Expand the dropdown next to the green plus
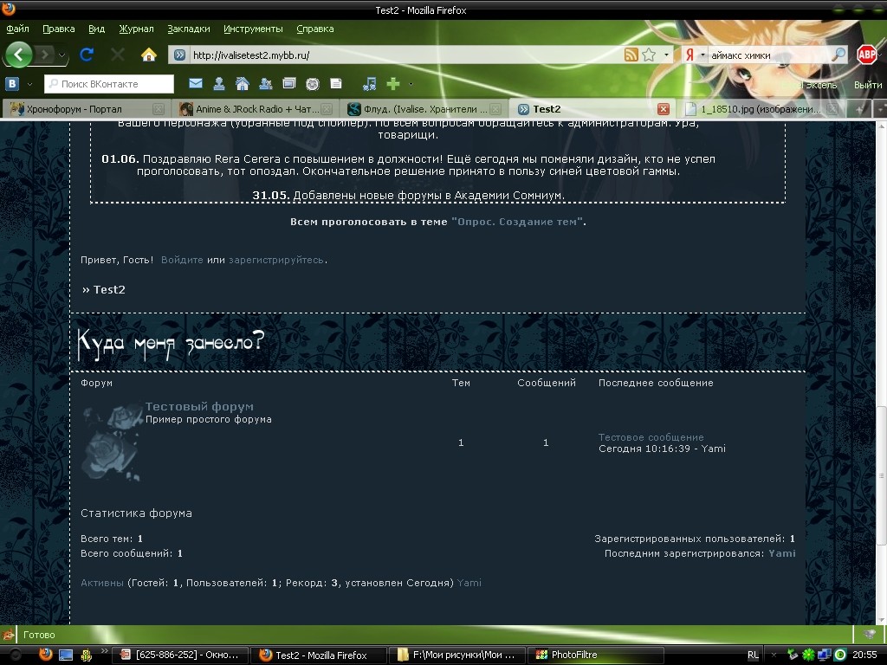This screenshot has width=887, height=665. tap(411, 84)
